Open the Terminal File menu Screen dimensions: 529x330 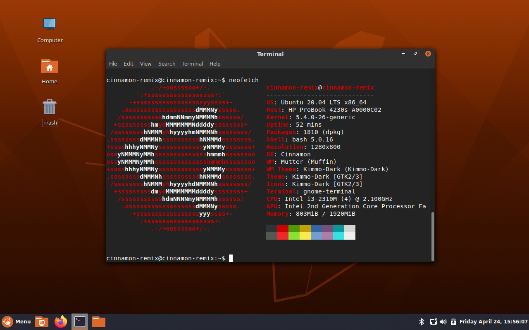[113, 64]
